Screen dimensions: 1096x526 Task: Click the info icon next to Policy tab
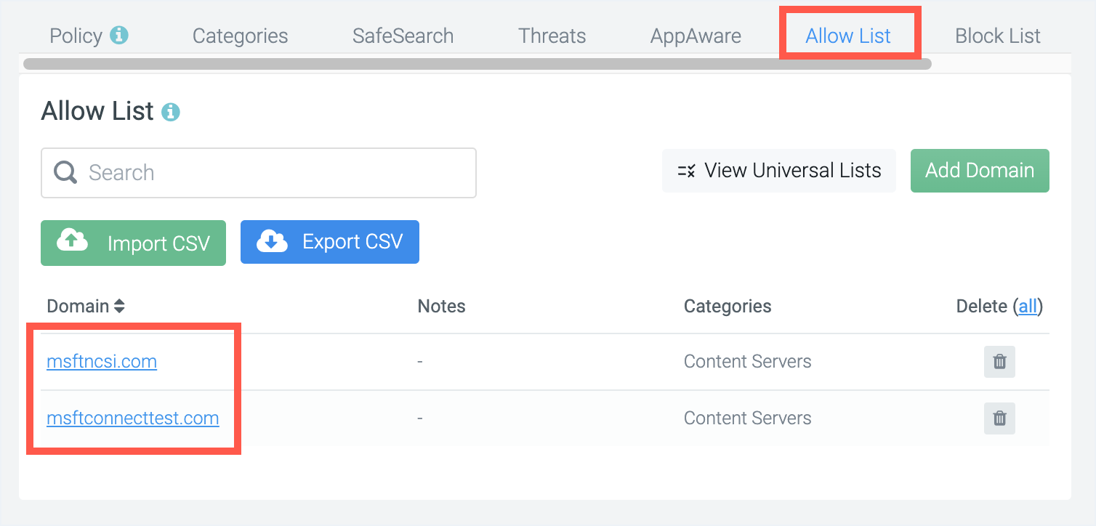(x=119, y=34)
